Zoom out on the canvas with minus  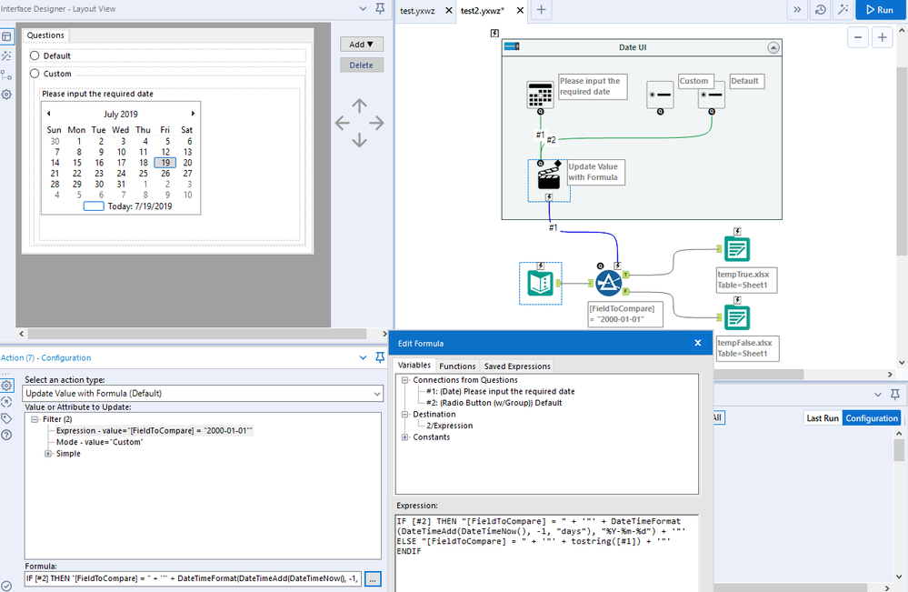click(x=858, y=37)
